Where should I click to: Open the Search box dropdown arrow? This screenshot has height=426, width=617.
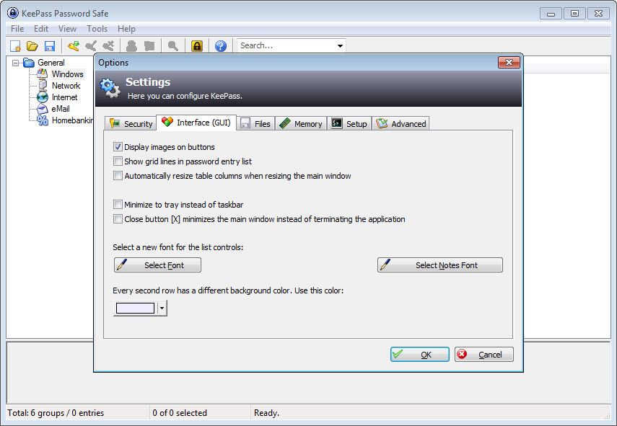340,45
